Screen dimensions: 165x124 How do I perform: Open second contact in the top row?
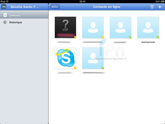tap(93, 27)
